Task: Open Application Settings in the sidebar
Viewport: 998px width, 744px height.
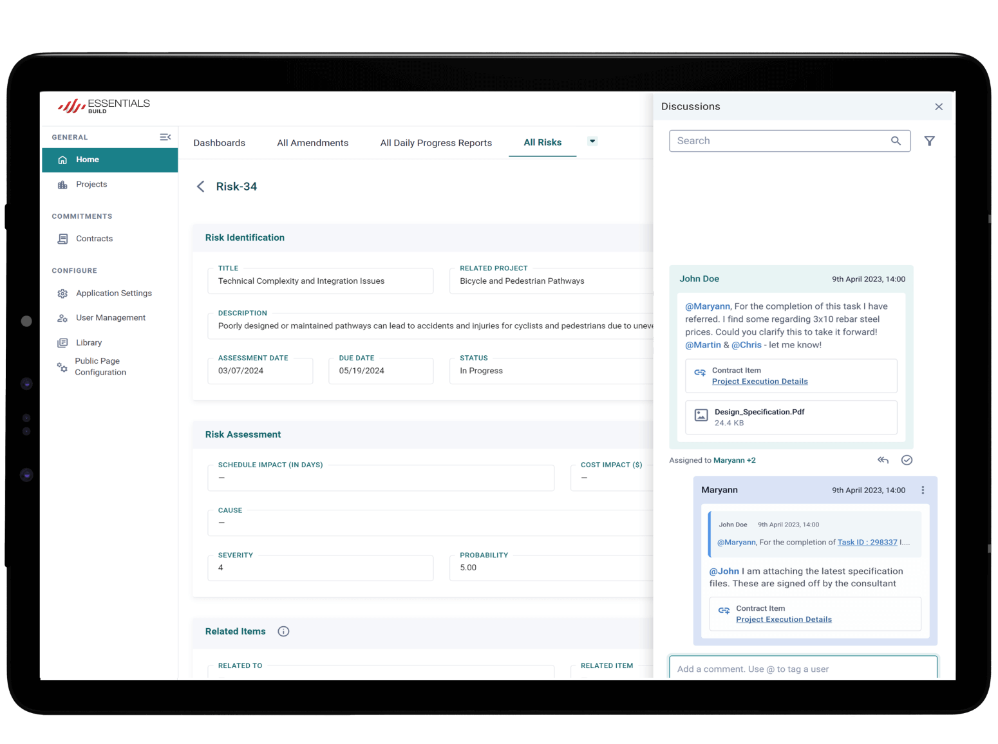Action: coord(113,293)
